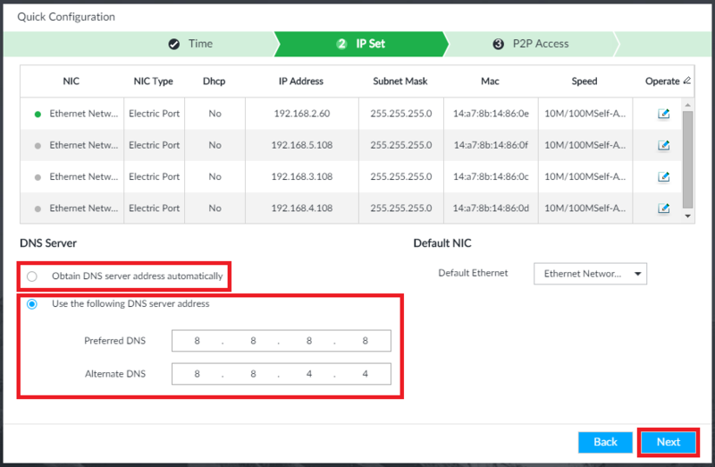Image resolution: width=715 pixels, height=467 pixels.
Task: Click Ethernet Netw... name in 192.168.2.60 row
Action: [x=84, y=114]
